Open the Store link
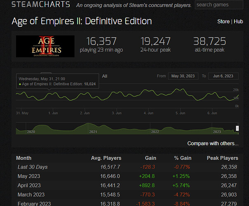 tap(223, 21)
